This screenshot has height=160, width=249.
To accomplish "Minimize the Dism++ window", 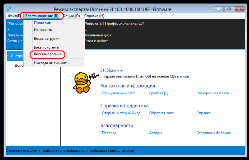I will [218, 9].
